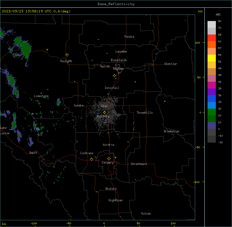Click the Base_Reflectivity title

pyautogui.click(x=116, y=4)
